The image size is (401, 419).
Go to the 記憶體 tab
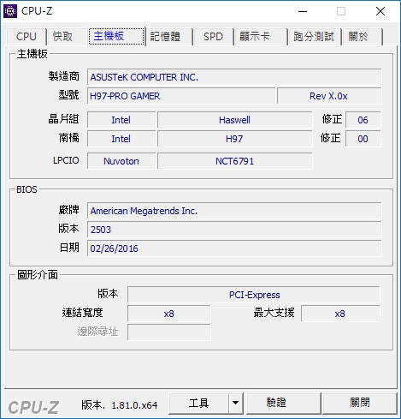[169, 37]
